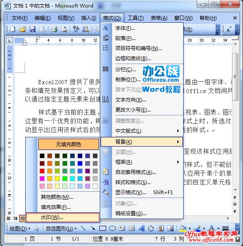The height and width of the screenshot is (246, 243).
Task: Switch to Normal view button
Action: pyautogui.click(x=8, y=218)
